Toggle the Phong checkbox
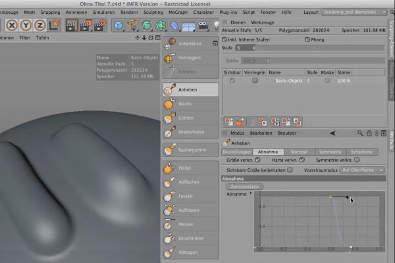The width and height of the screenshot is (395, 263). [x=307, y=39]
